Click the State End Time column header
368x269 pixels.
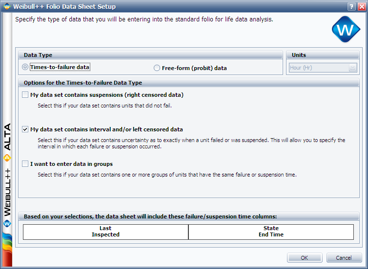tap(271, 232)
